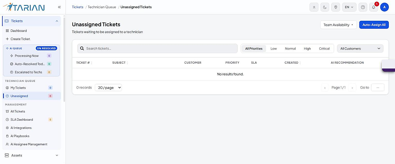Click AI RECOMMENDATION column header
This screenshot has height=164, width=395.
tap(347, 63)
